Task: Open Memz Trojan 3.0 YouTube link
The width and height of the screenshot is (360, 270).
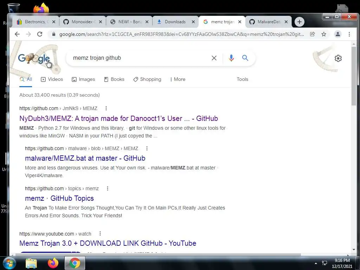Action: (x=108, y=243)
